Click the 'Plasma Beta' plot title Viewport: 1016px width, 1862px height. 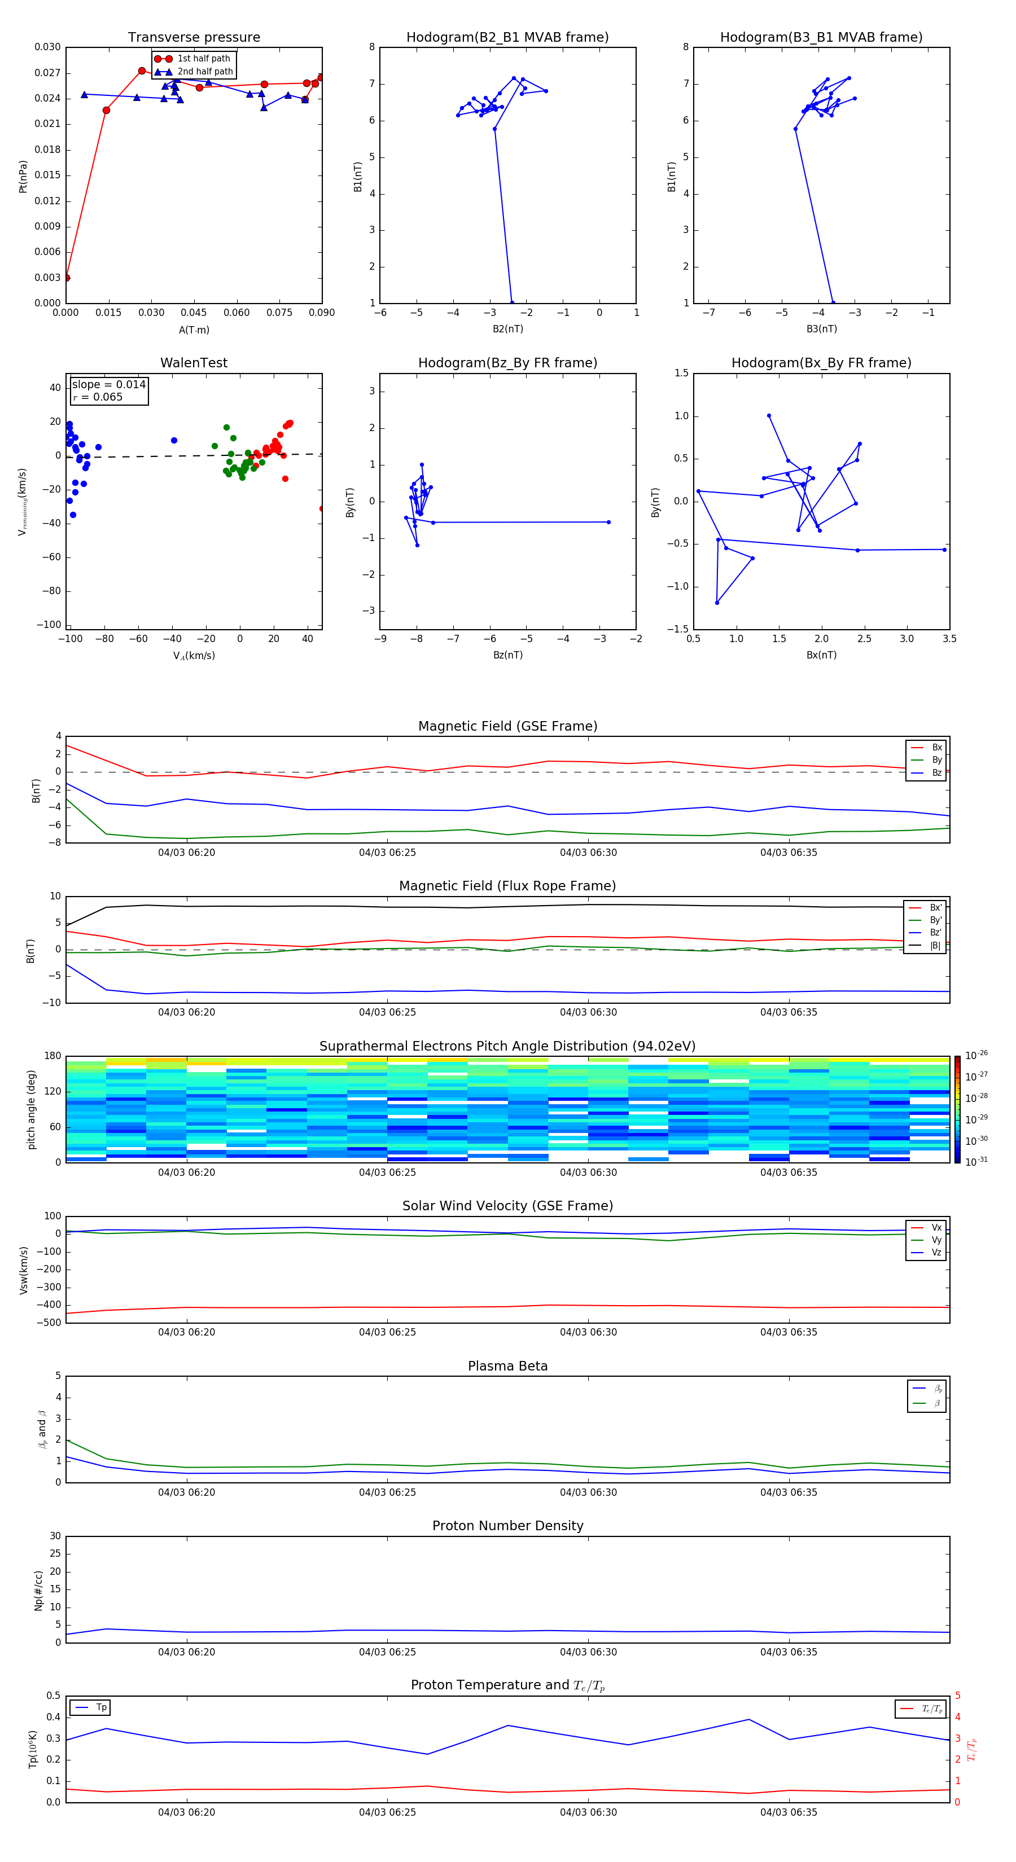point(507,1366)
